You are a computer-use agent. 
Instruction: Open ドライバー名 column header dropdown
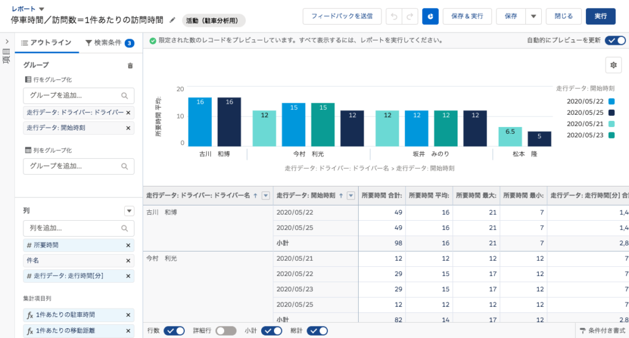(x=265, y=196)
